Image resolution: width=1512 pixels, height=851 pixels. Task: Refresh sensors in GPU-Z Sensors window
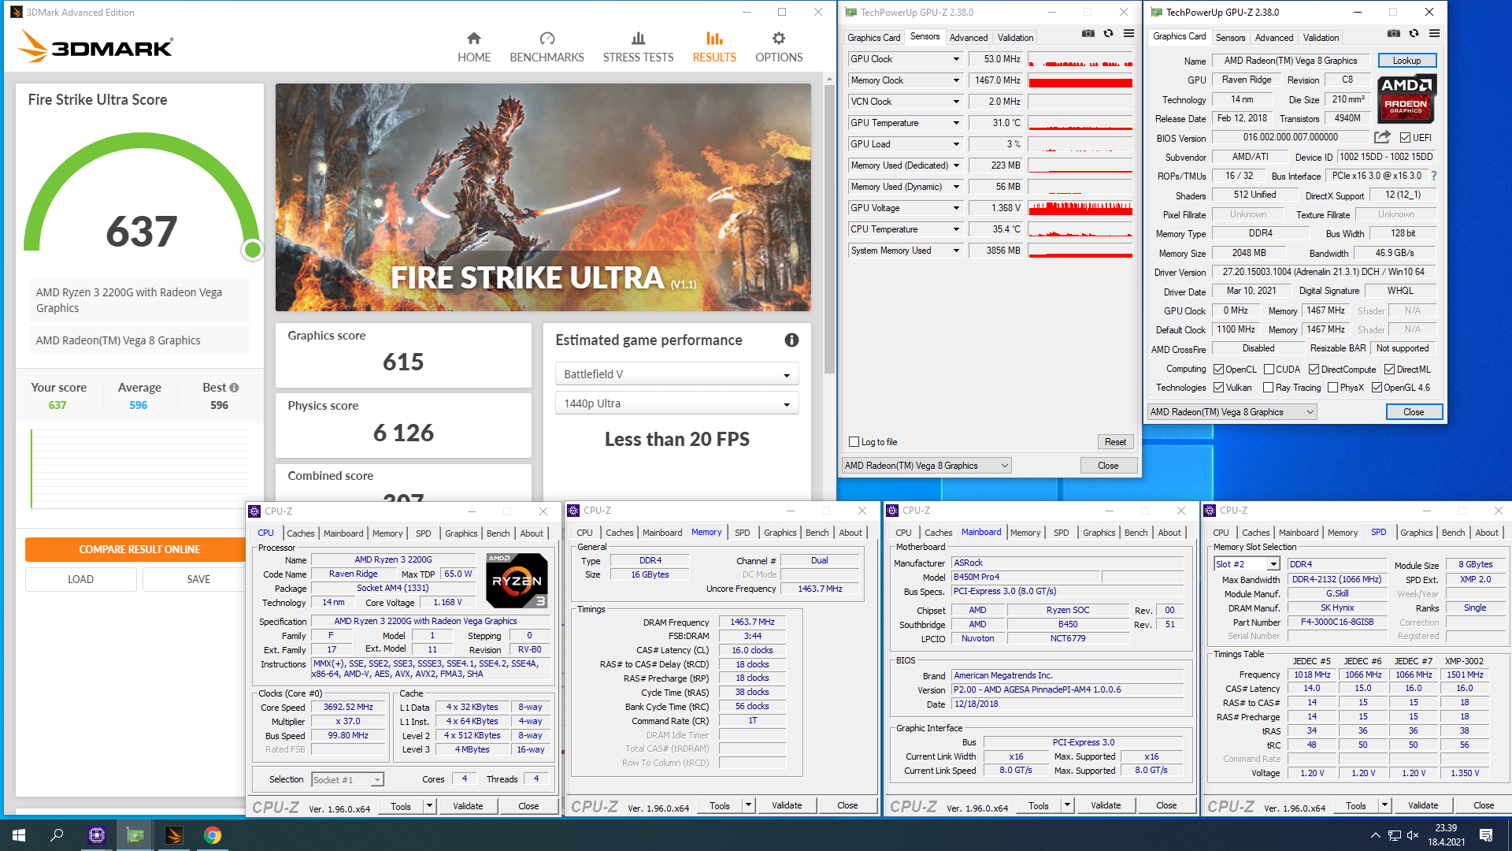click(x=1108, y=34)
